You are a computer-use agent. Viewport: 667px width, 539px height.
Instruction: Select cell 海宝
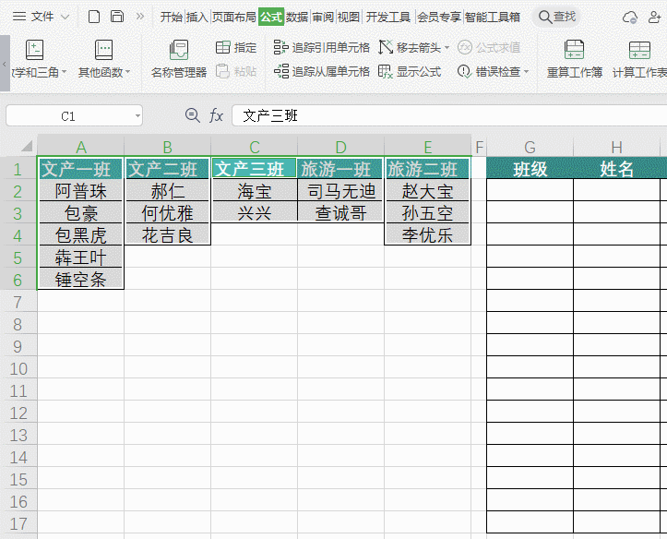255,191
